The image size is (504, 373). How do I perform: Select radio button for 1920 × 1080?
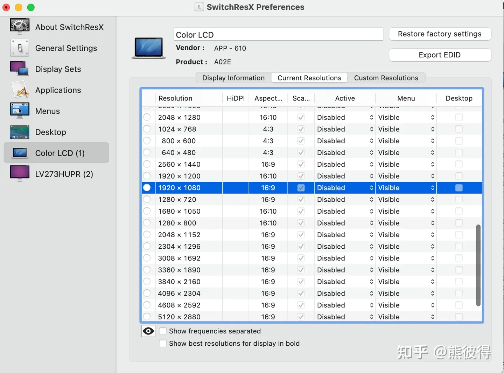coord(147,188)
